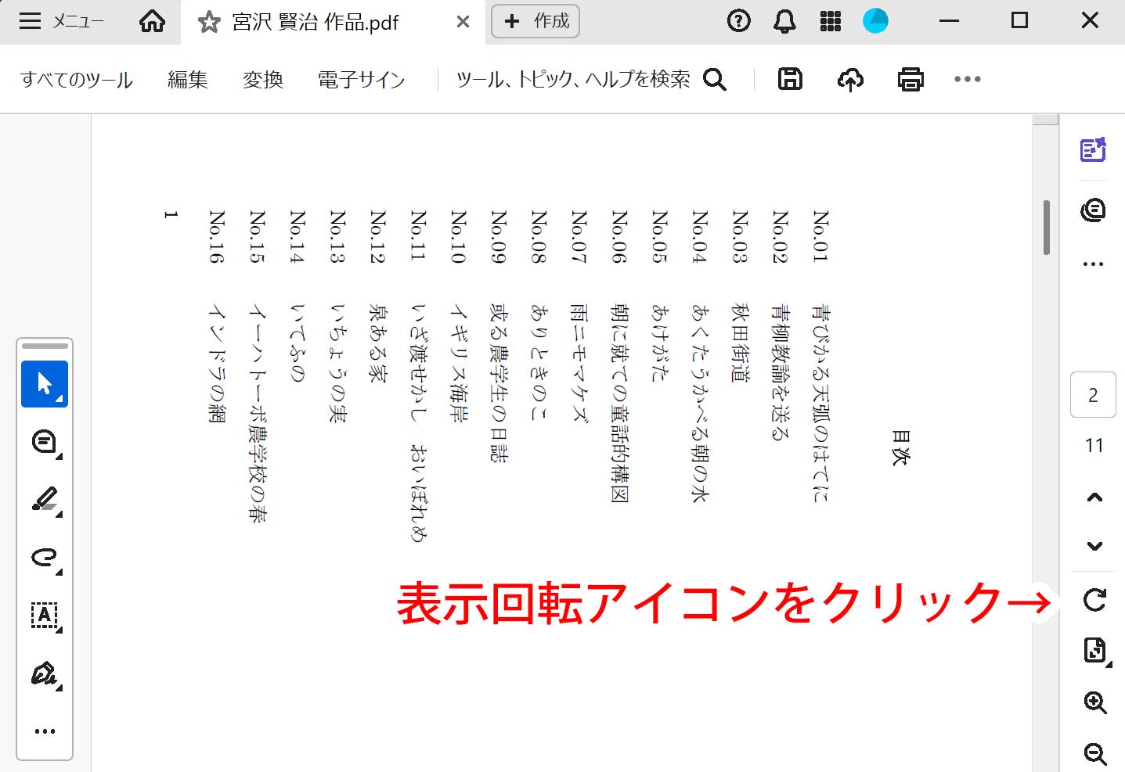Image resolution: width=1125 pixels, height=772 pixels.
Task: Expand the comment tool options arrow
Action: 59,456
